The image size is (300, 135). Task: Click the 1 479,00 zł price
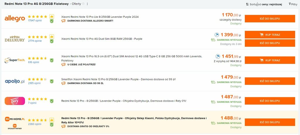pos(231,77)
